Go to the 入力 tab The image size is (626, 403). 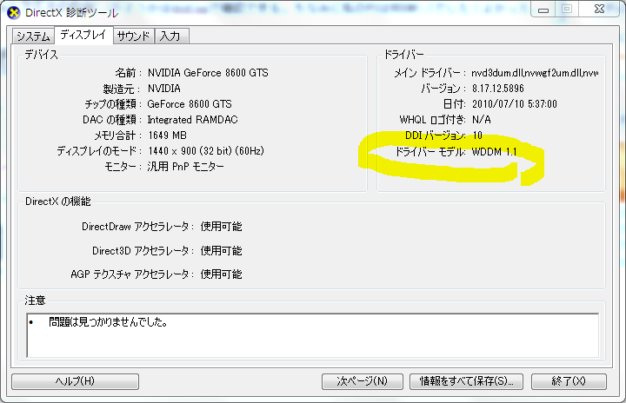(x=171, y=36)
